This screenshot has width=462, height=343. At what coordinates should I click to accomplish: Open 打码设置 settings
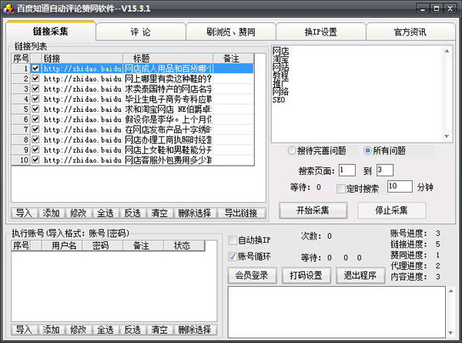coord(306,275)
